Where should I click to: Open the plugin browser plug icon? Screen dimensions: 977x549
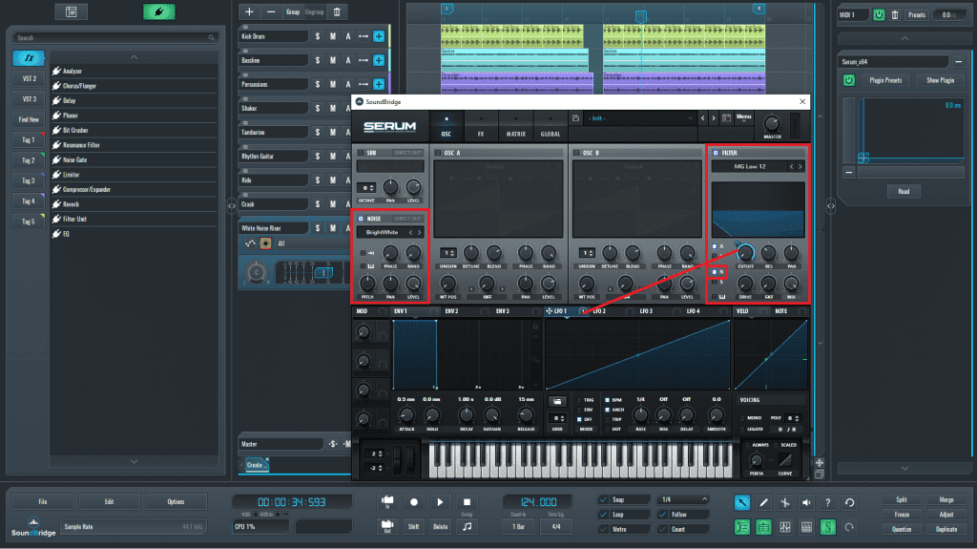pyautogui.click(x=159, y=11)
